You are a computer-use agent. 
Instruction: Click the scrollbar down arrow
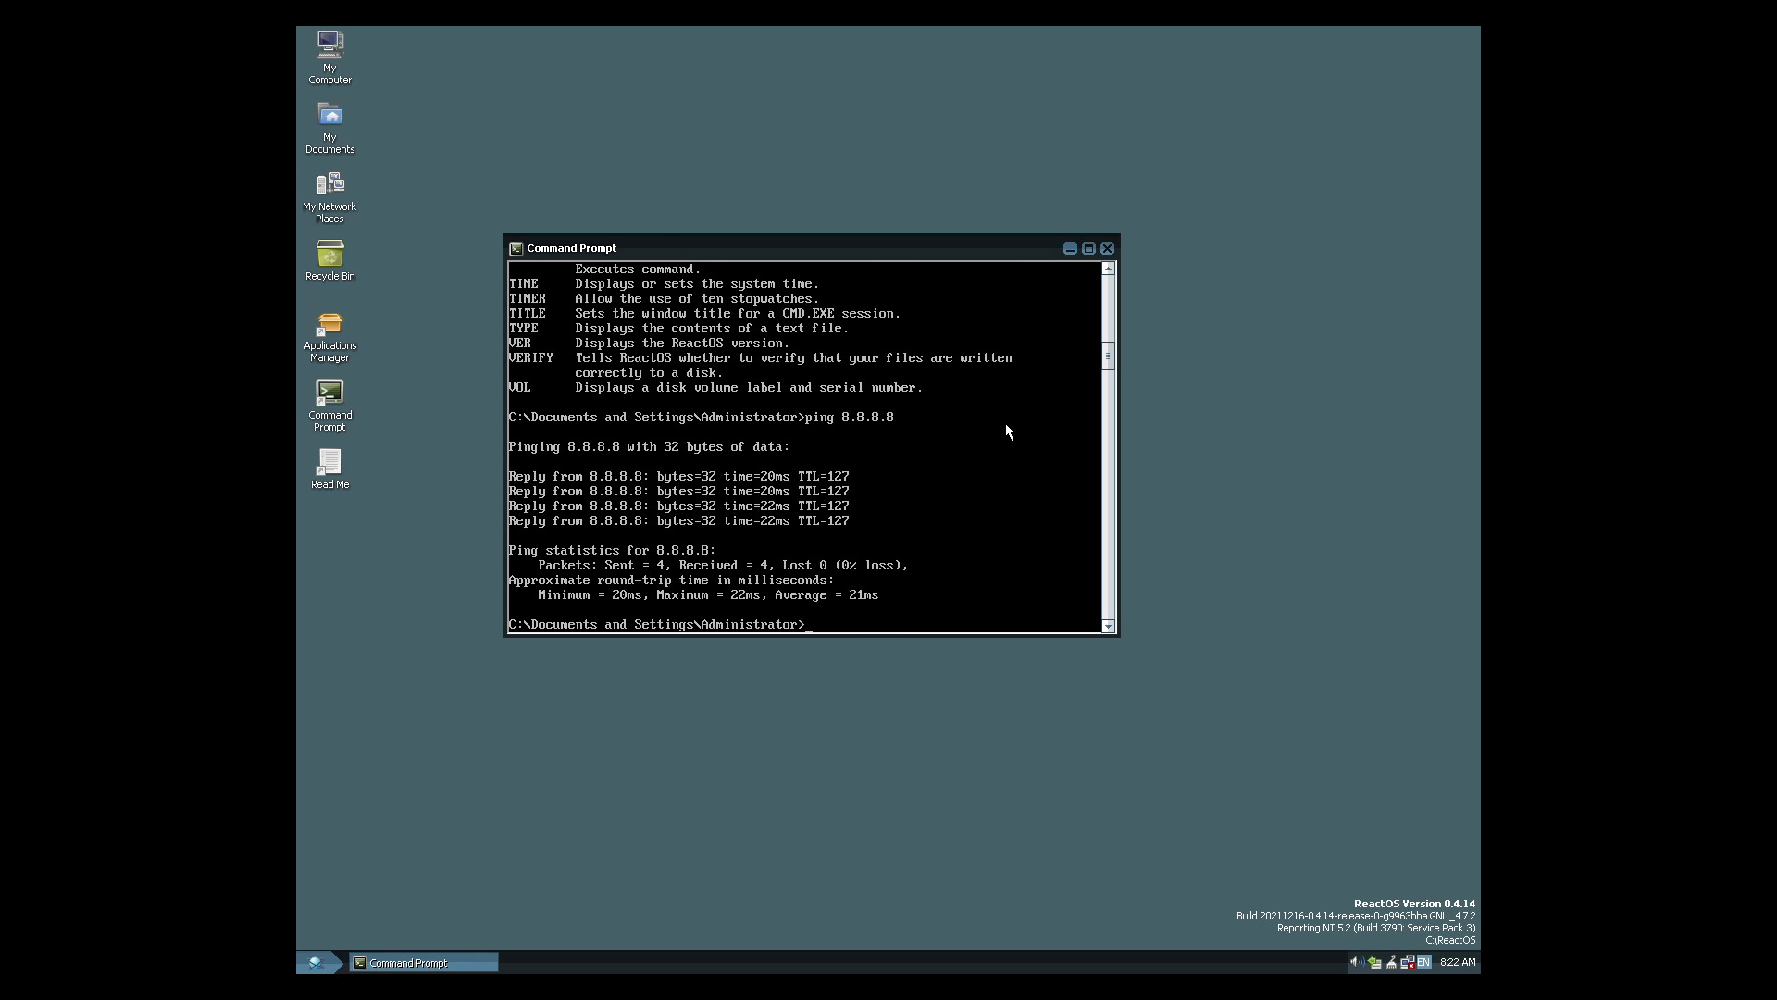[1108, 627]
